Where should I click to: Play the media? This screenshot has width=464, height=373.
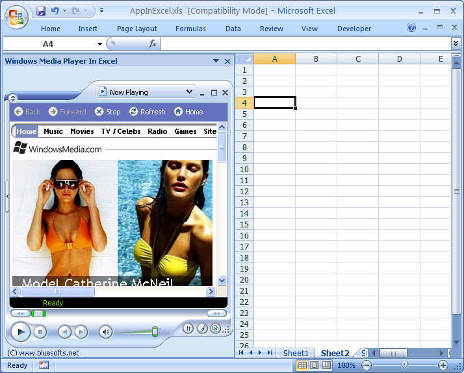20,332
